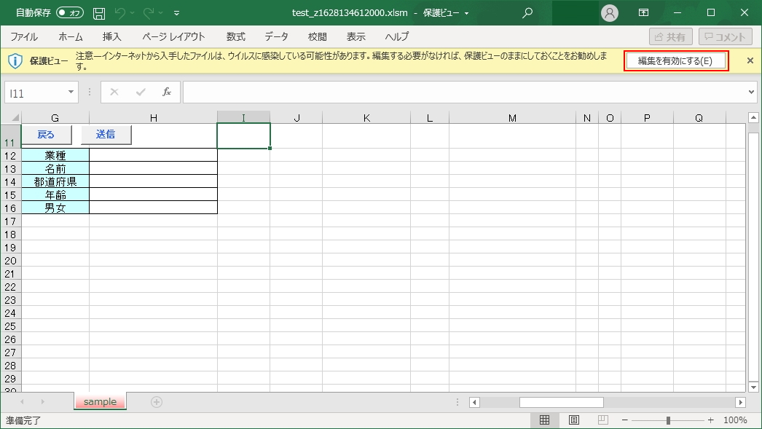The image size is (762, 429).
Task: Click the search magnifier icon
Action: click(x=527, y=13)
